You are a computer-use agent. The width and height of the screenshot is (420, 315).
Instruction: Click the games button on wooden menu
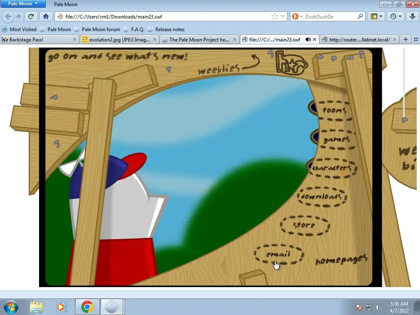(337, 139)
